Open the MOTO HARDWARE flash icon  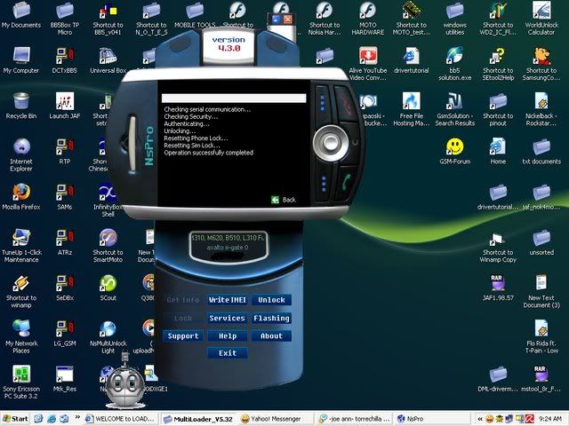pos(367,18)
